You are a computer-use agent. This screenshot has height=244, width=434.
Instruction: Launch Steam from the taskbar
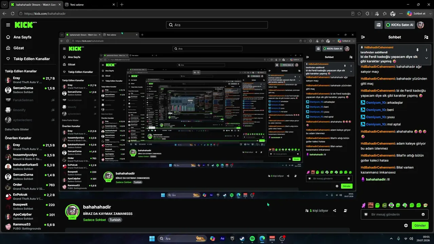point(242,239)
